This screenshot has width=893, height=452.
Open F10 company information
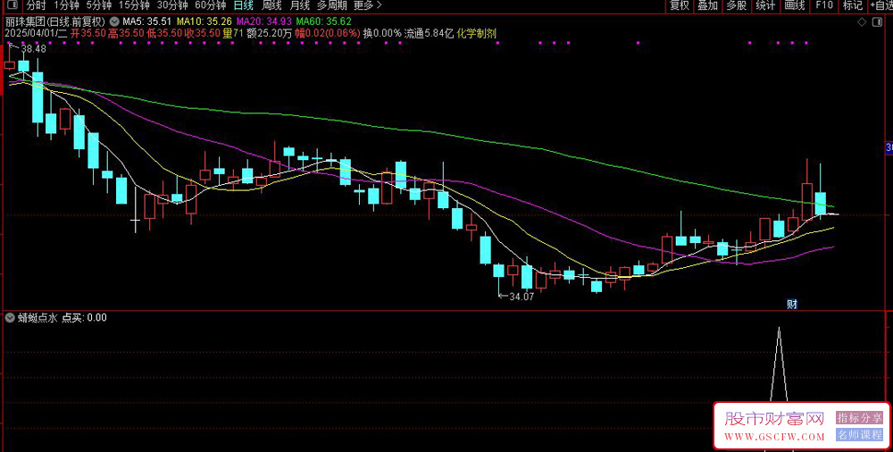point(824,5)
